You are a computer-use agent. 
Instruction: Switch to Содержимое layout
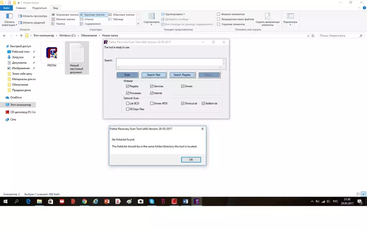click(x=90, y=24)
